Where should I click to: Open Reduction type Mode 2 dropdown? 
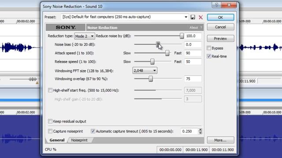85,36
